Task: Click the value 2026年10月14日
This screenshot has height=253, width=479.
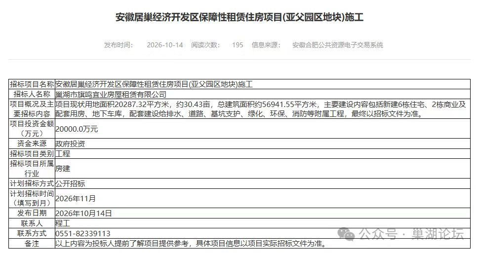Action: click(x=83, y=214)
